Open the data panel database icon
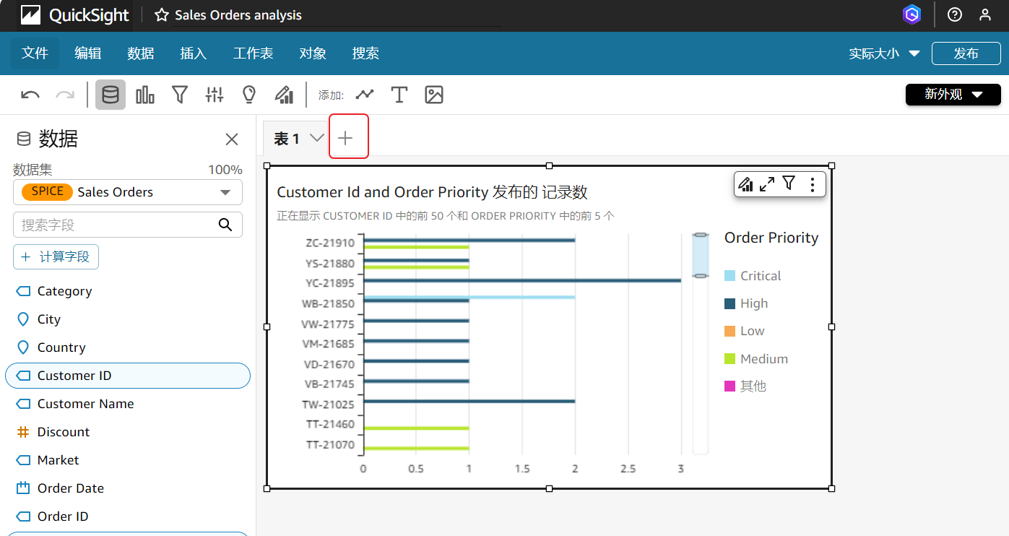This screenshot has width=1009, height=536. click(111, 95)
